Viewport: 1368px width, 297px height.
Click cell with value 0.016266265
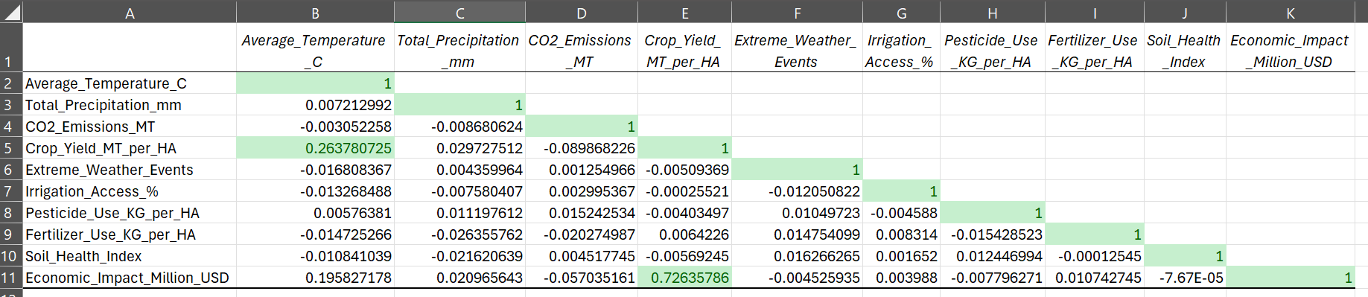click(797, 256)
